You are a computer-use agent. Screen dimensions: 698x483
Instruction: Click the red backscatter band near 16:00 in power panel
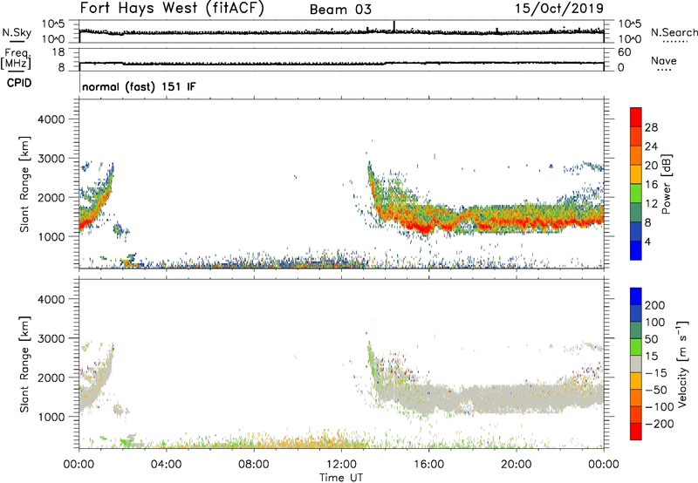click(427, 228)
